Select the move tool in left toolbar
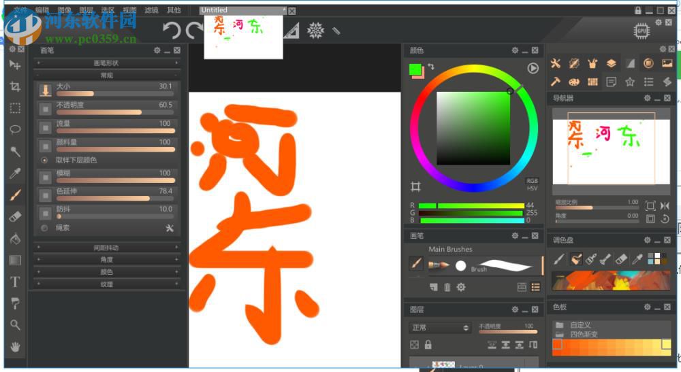681x372 pixels. 15,65
